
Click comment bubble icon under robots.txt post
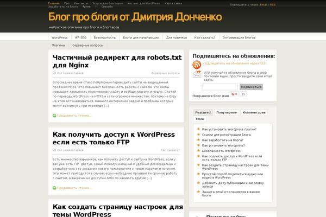point(54,73)
